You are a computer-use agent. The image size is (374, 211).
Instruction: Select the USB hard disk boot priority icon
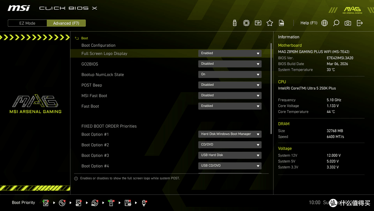click(x=79, y=203)
